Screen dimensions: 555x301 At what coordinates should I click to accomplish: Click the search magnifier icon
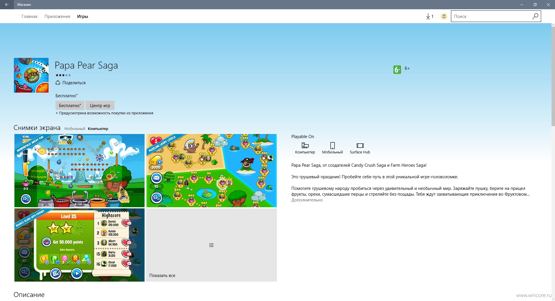535,16
